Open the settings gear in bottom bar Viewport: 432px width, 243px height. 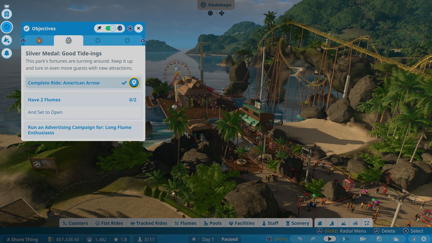coord(423,239)
